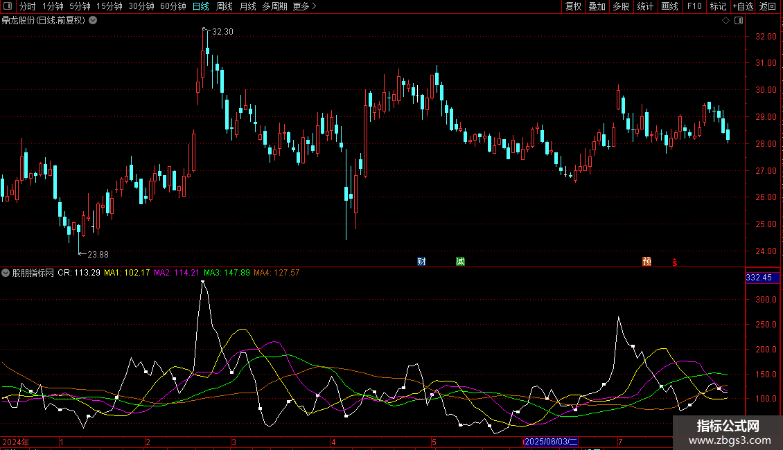The width and height of the screenshot is (783, 450).
Task: Click the MA2: 114.21 label
Action: 177,273
